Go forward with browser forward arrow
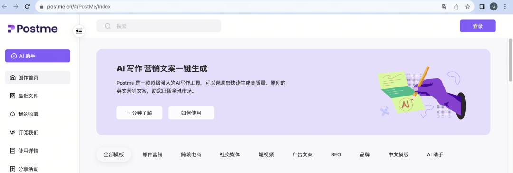 [x=16, y=7]
